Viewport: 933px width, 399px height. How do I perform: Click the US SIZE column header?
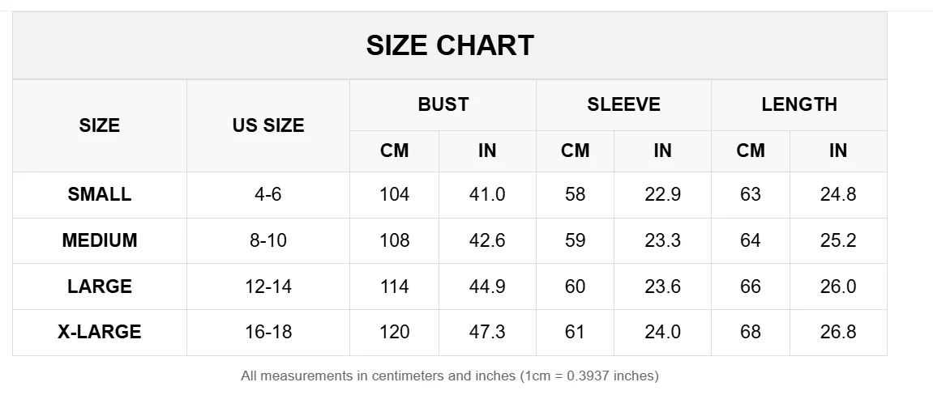pos(268,125)
